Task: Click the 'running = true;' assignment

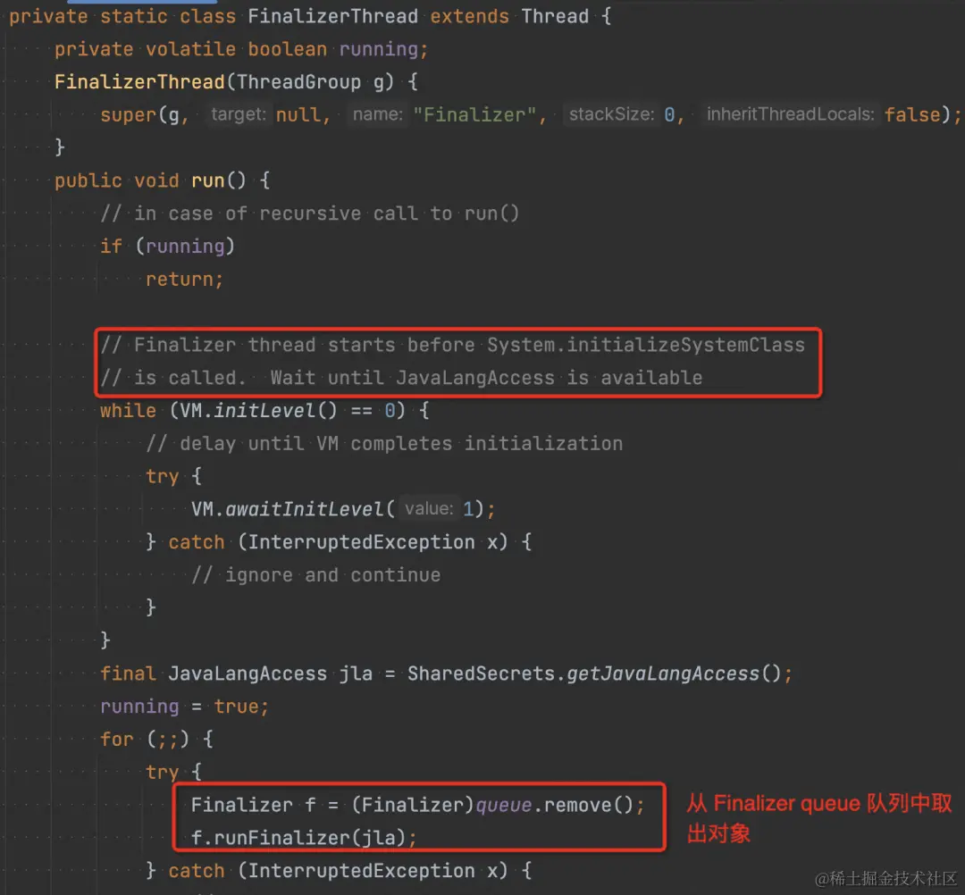Action: [185, 707]
